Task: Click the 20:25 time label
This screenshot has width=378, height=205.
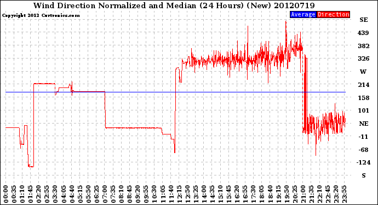Action: (x=294, y=194)
